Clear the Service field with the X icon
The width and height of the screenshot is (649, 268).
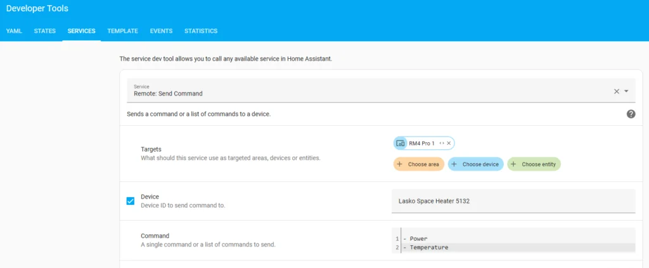point(616,92)
